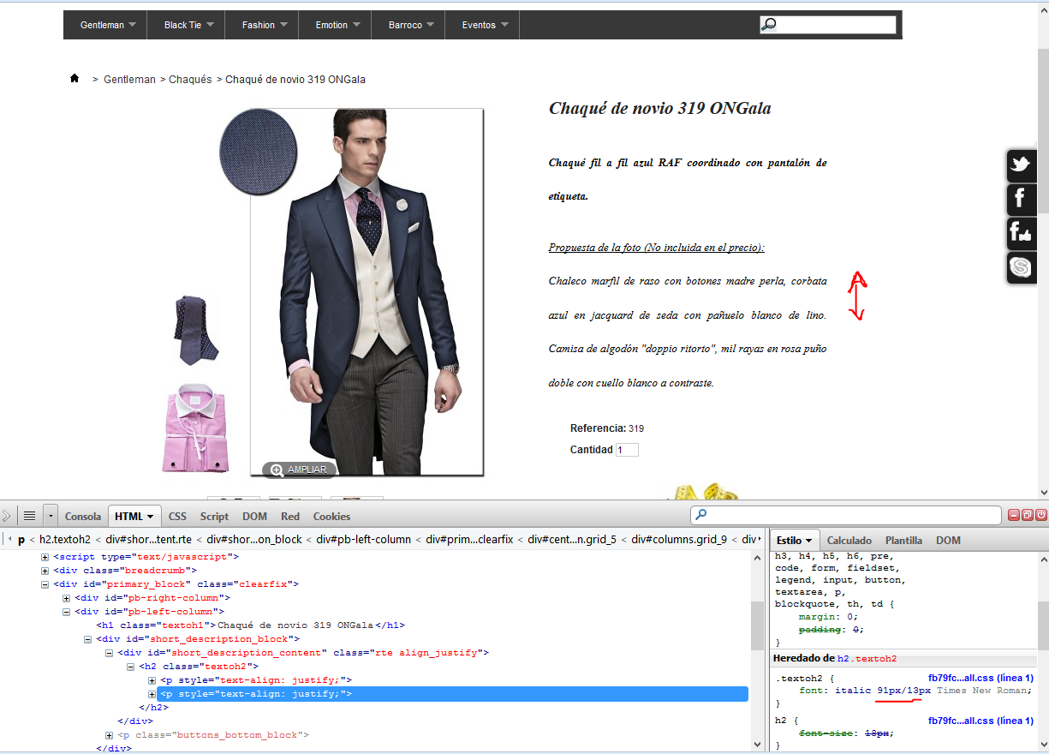Screen dimensions: 1049x754
Task: Click the Firebug search box
Action: [846, 515]
